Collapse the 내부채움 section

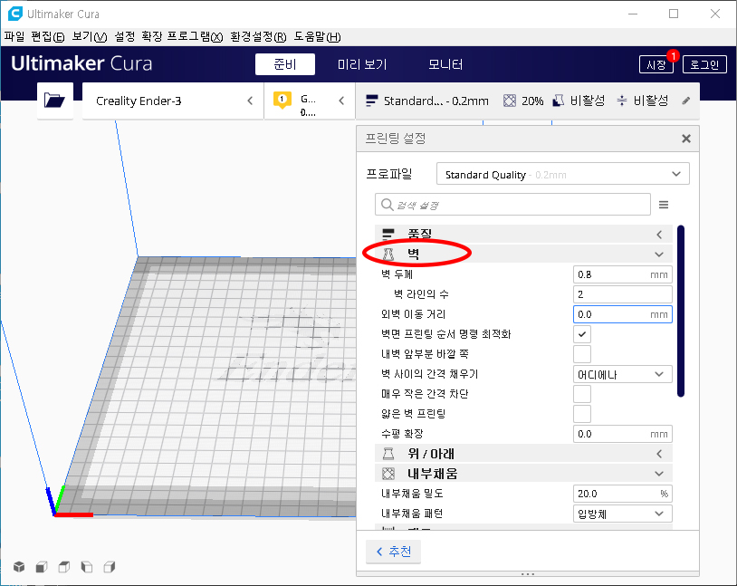[x=523, y=474]
